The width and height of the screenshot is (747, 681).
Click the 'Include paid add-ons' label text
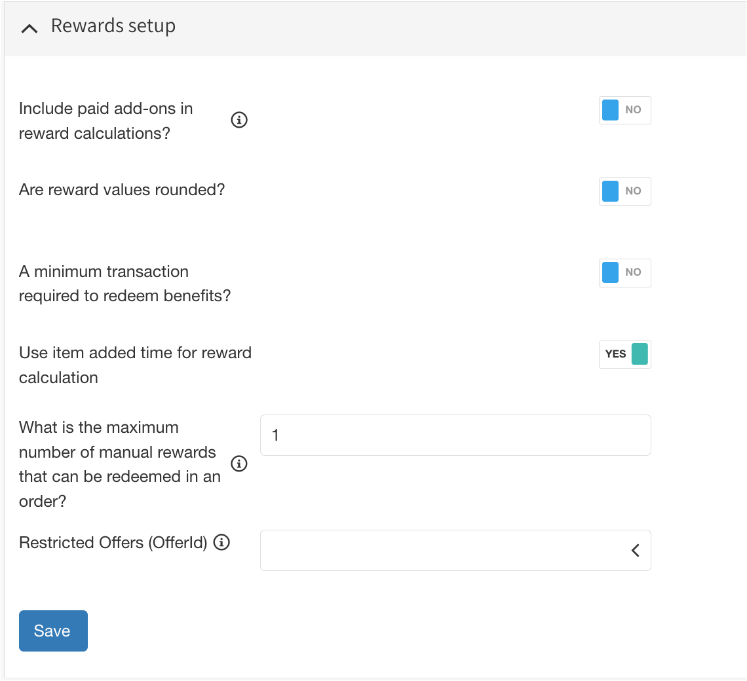point(105,120)
